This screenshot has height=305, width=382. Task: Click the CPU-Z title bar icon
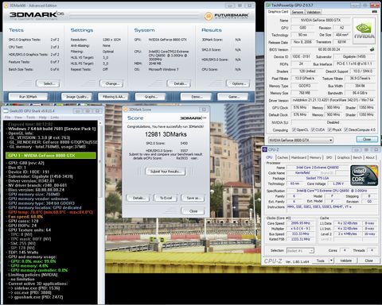pyautogui.click(x=264, y=150)
